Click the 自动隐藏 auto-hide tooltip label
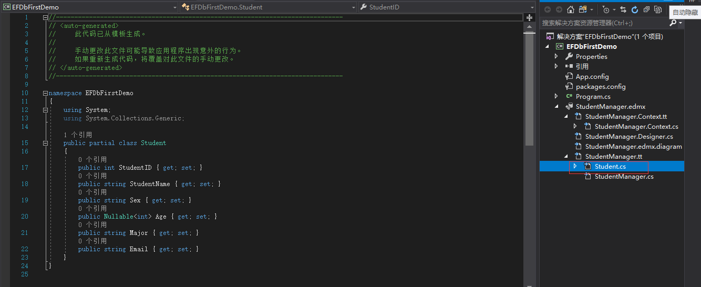701x287 pixels. tap(685, 12)
